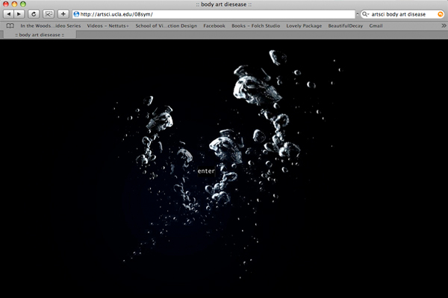Select the 'body art diesease' tab
The image size is (448, 298).
coord(37,34)
